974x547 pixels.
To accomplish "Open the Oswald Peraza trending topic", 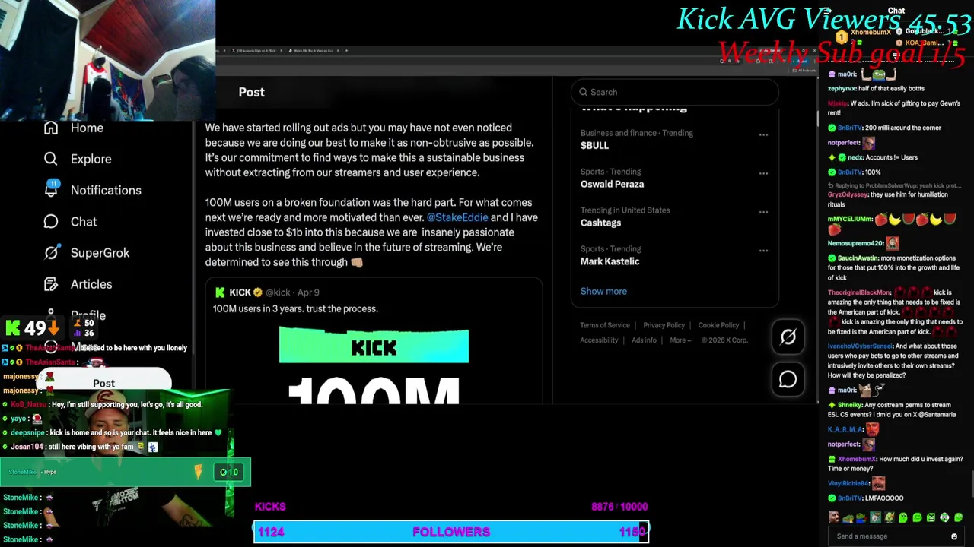I will click(612, 184).
